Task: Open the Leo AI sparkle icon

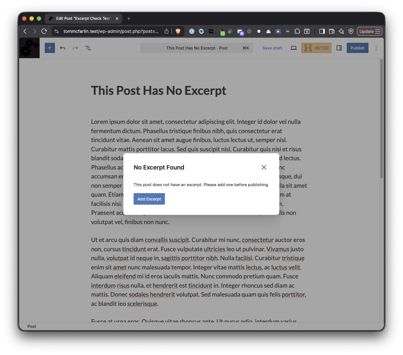Action: coord(341,31)
